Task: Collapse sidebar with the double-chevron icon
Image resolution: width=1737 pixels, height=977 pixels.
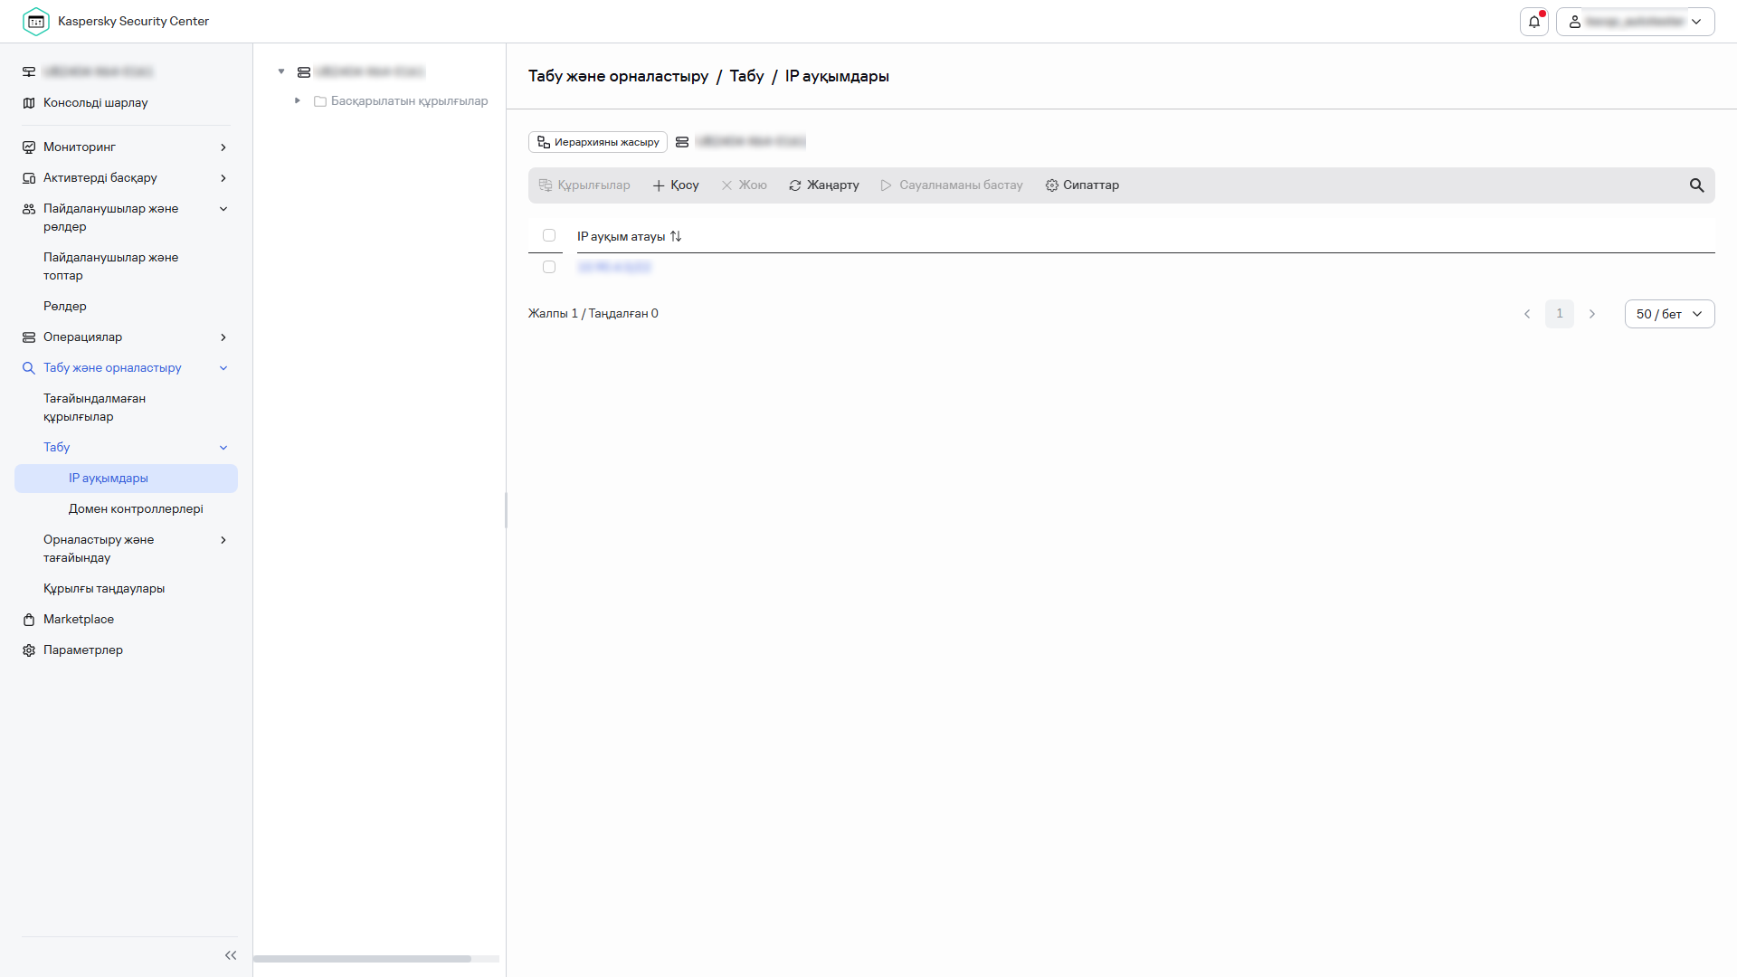Action: click(x=230, y=955)
